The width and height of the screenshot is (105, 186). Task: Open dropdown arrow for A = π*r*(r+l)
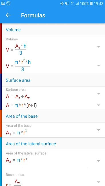(98, 105)
